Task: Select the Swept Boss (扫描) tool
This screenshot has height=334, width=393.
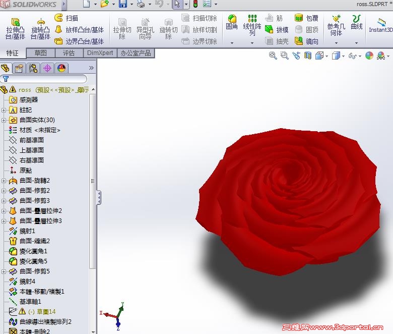Action: point(67,18)
